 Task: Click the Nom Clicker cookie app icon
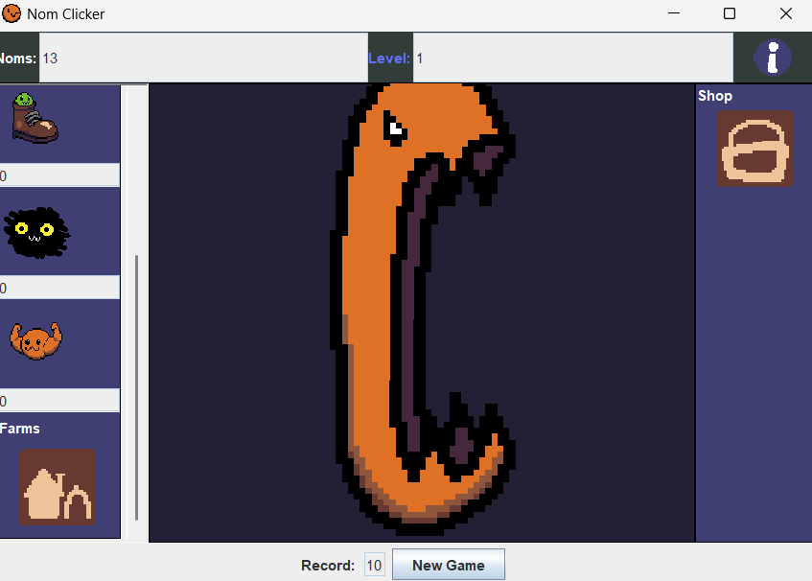pyautogui.click(x=12, y=13)
